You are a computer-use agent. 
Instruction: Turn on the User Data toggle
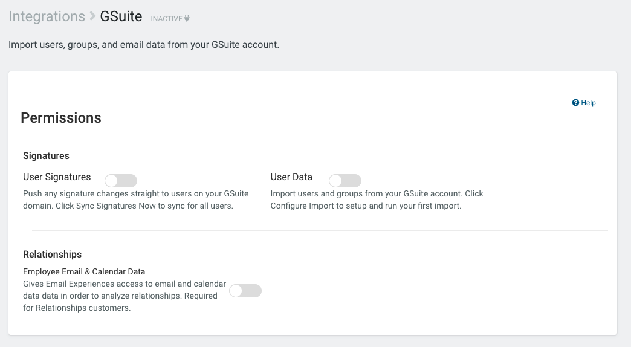pyautogui.click(x=345, y=181)
